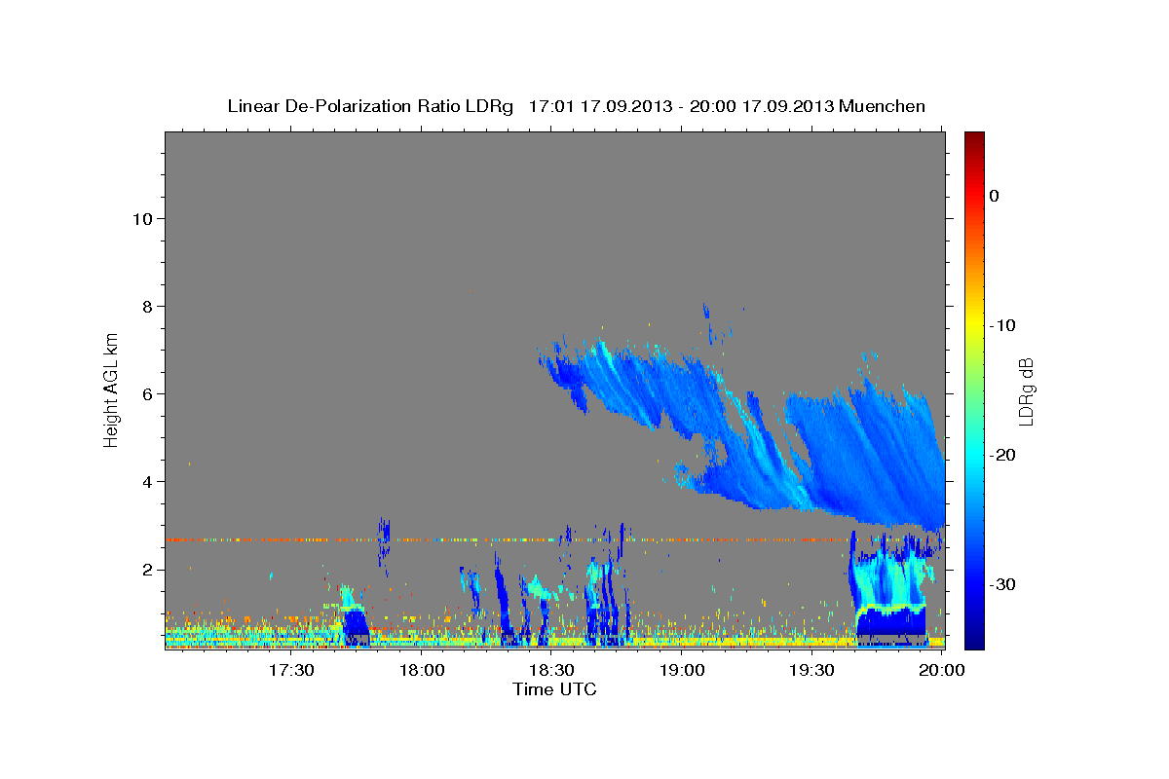Click the dark blue bottom of the colorbar

[x=974, y=638]
